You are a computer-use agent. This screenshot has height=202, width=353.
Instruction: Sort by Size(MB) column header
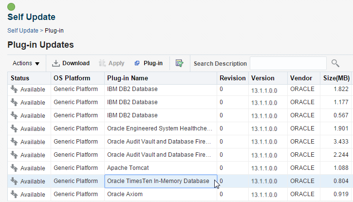tap(336, 78)
